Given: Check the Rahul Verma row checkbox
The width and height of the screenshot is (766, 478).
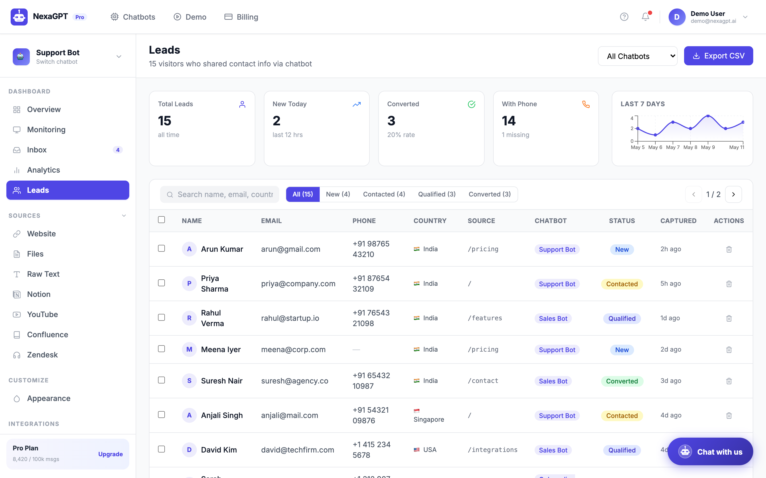Looking at the screenshot, I should 161,317.
